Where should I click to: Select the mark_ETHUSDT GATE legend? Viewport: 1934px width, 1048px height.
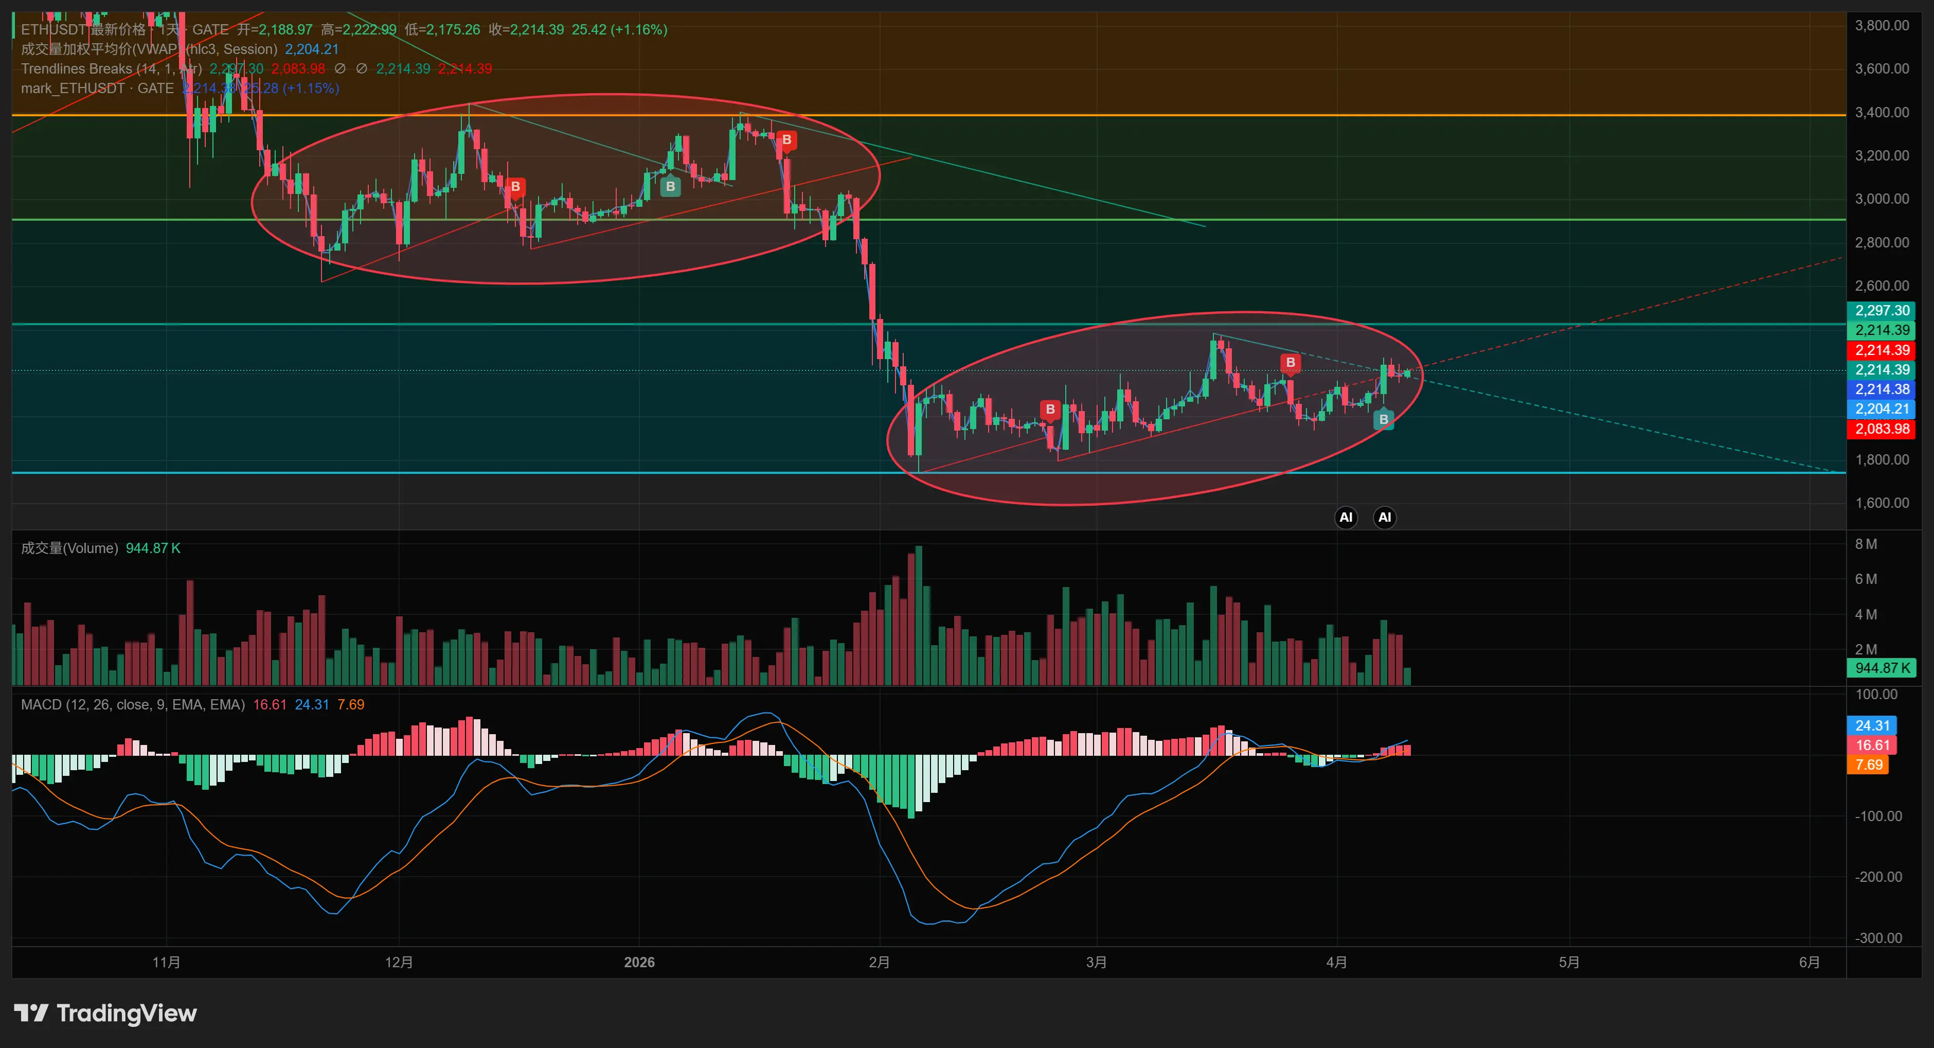click(98, 88)
